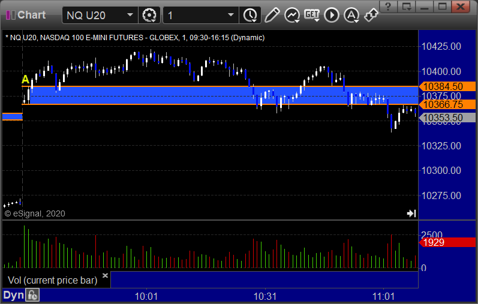The image size is (478, 304).
Task: Click the 11:01 time axis label
Action: click(x=383, y=296)
